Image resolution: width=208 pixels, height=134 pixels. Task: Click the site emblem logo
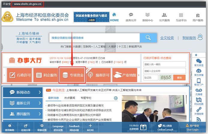[x=7, y=17]
